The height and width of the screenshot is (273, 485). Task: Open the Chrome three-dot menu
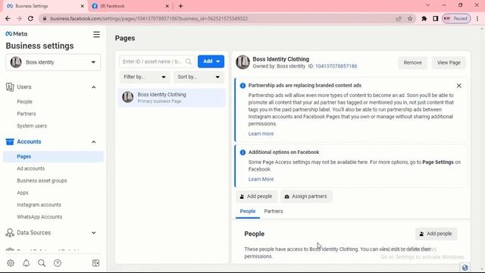tap(477, 18)
